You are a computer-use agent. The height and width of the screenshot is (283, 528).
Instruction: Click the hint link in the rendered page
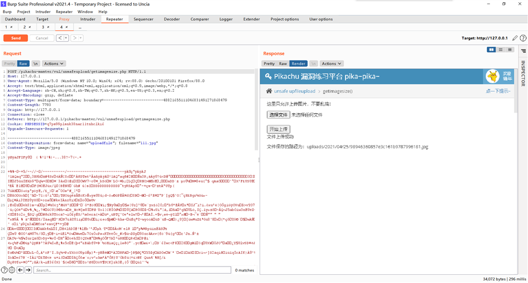498,91
